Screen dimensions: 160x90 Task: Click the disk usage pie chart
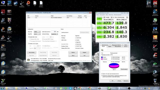(x=114, y=65)
